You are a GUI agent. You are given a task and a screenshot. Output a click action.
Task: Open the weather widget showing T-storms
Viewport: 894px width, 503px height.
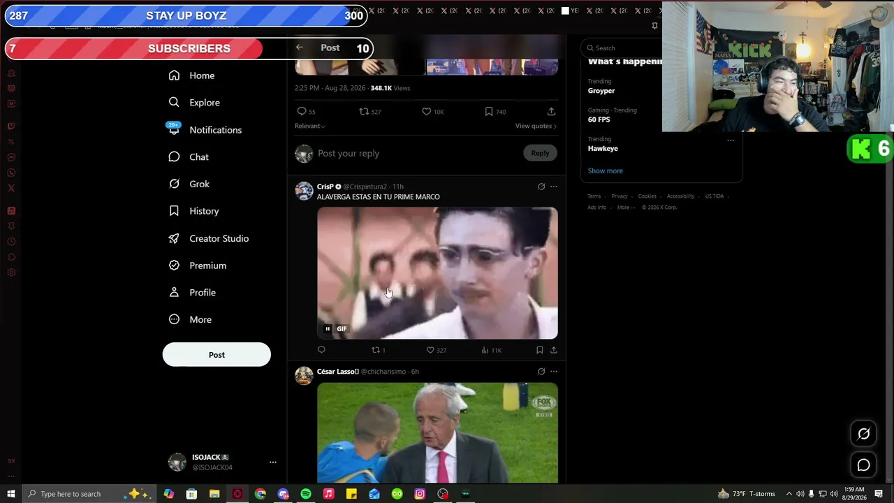pyautogui.click(x=747, y=494)
